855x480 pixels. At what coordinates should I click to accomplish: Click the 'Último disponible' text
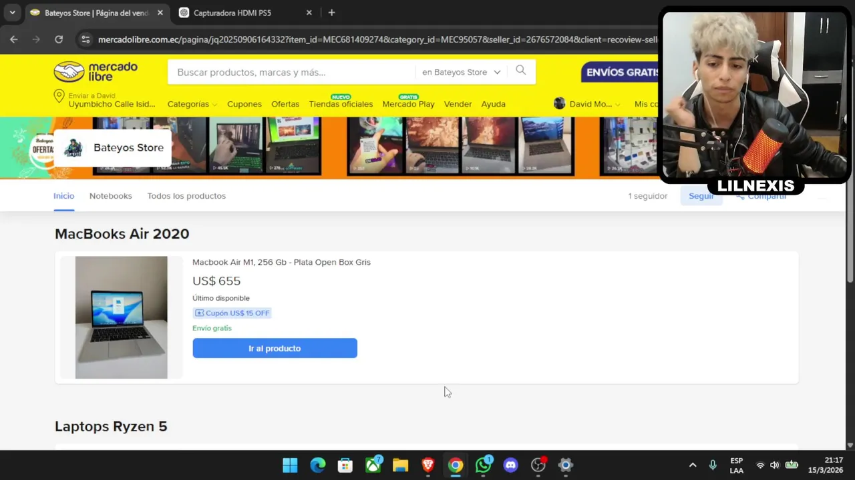point(220,298)
